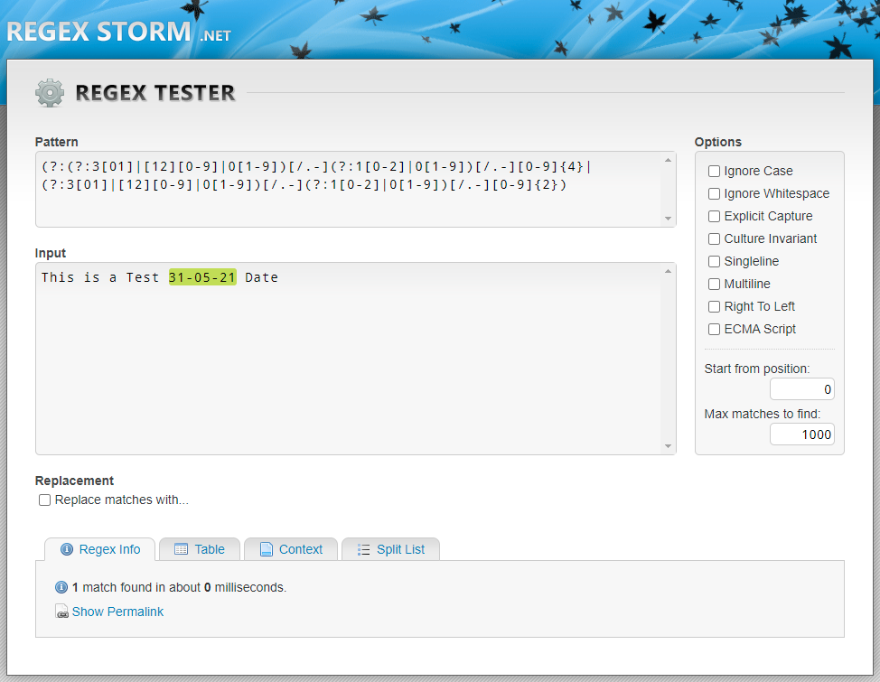Viewport: 880px width, 682px height.
Task: Open the Table tab
Action: click(x=200, y=549)
